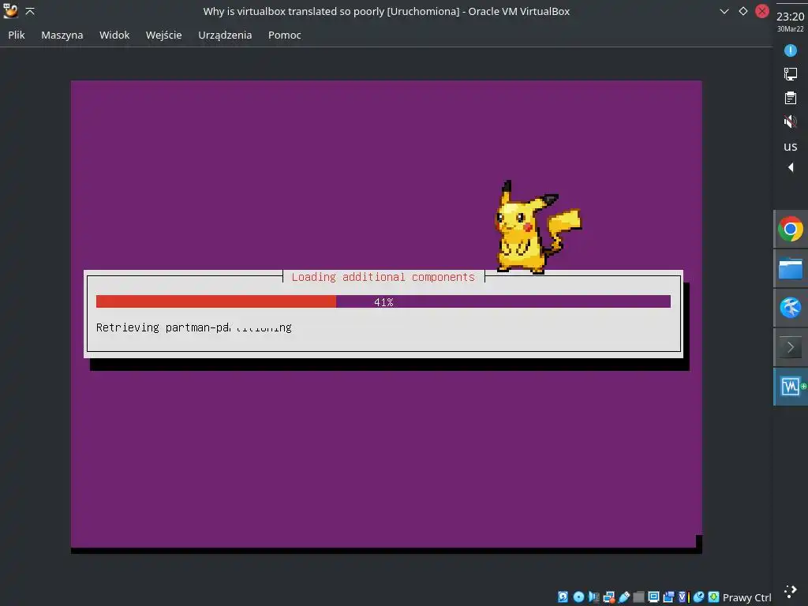Click the hard disk activity status icon

(x=563, y=597)
